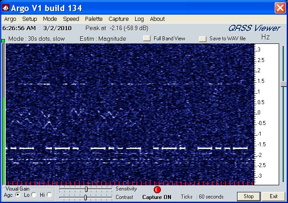Click the Stop button
The height and width of the screenshot is (203, 288).
coord(249,196)
